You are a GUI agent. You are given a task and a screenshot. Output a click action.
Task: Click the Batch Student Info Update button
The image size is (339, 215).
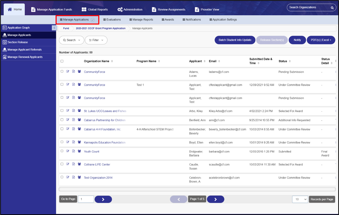(235, 40)
